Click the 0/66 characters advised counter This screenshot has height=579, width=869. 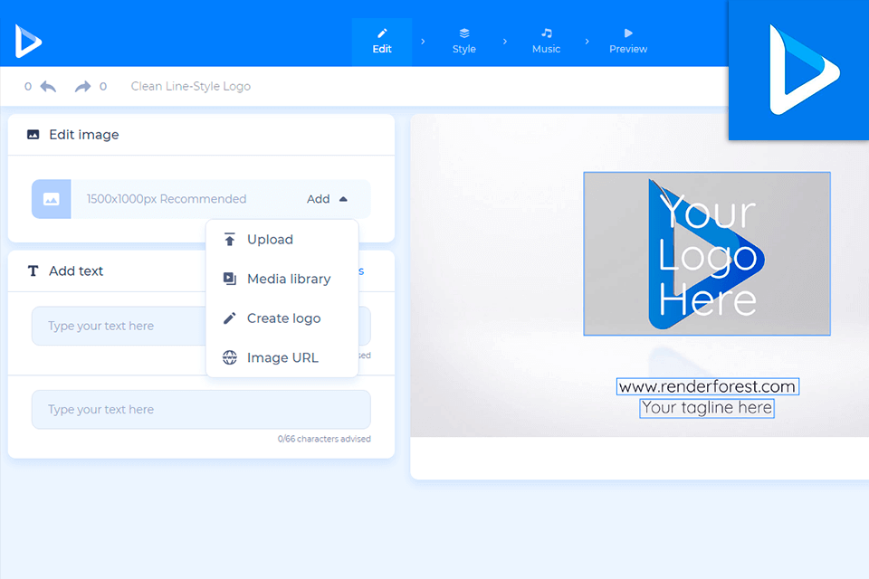point(324,439)
